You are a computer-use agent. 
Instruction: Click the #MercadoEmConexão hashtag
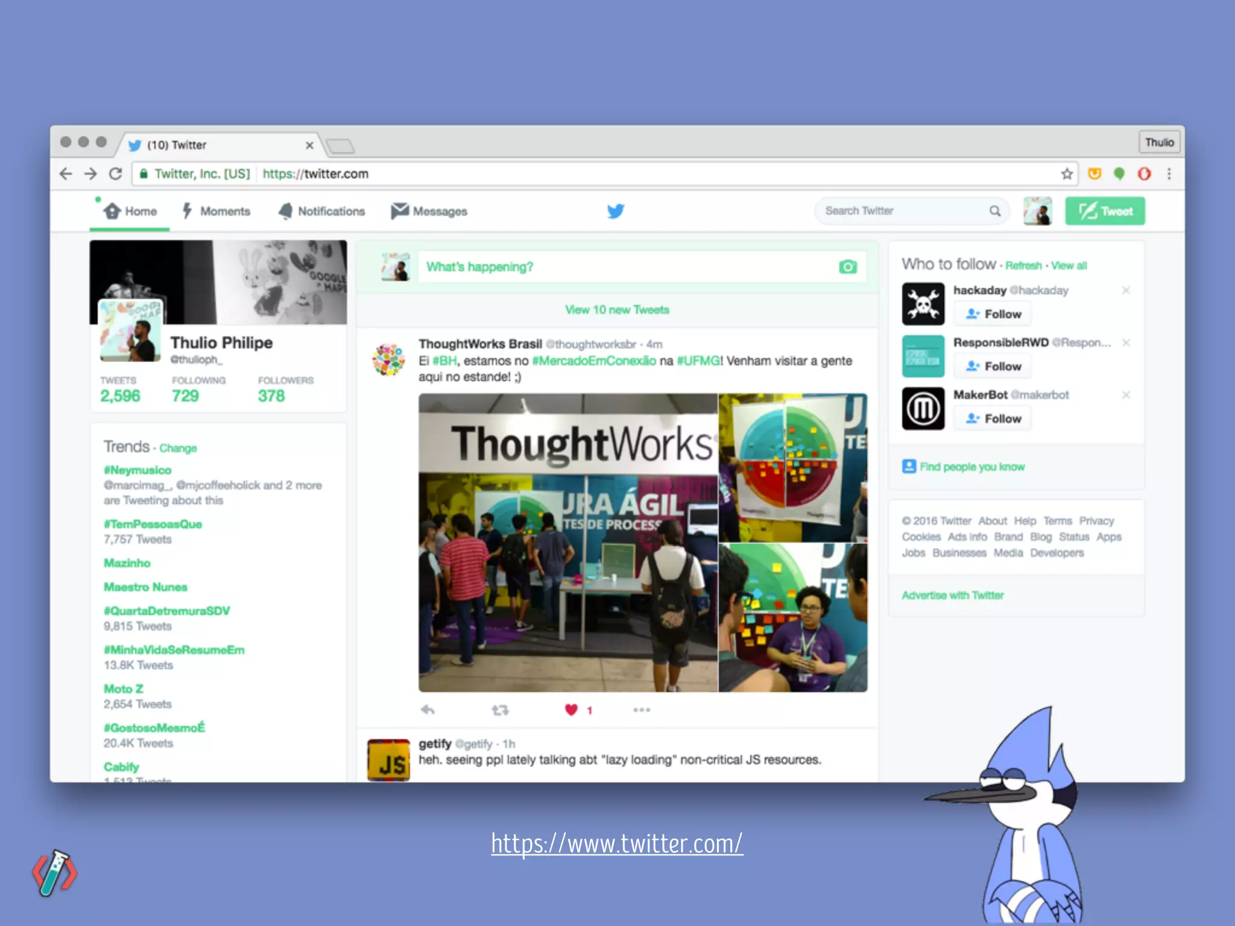tap(594, 361)
